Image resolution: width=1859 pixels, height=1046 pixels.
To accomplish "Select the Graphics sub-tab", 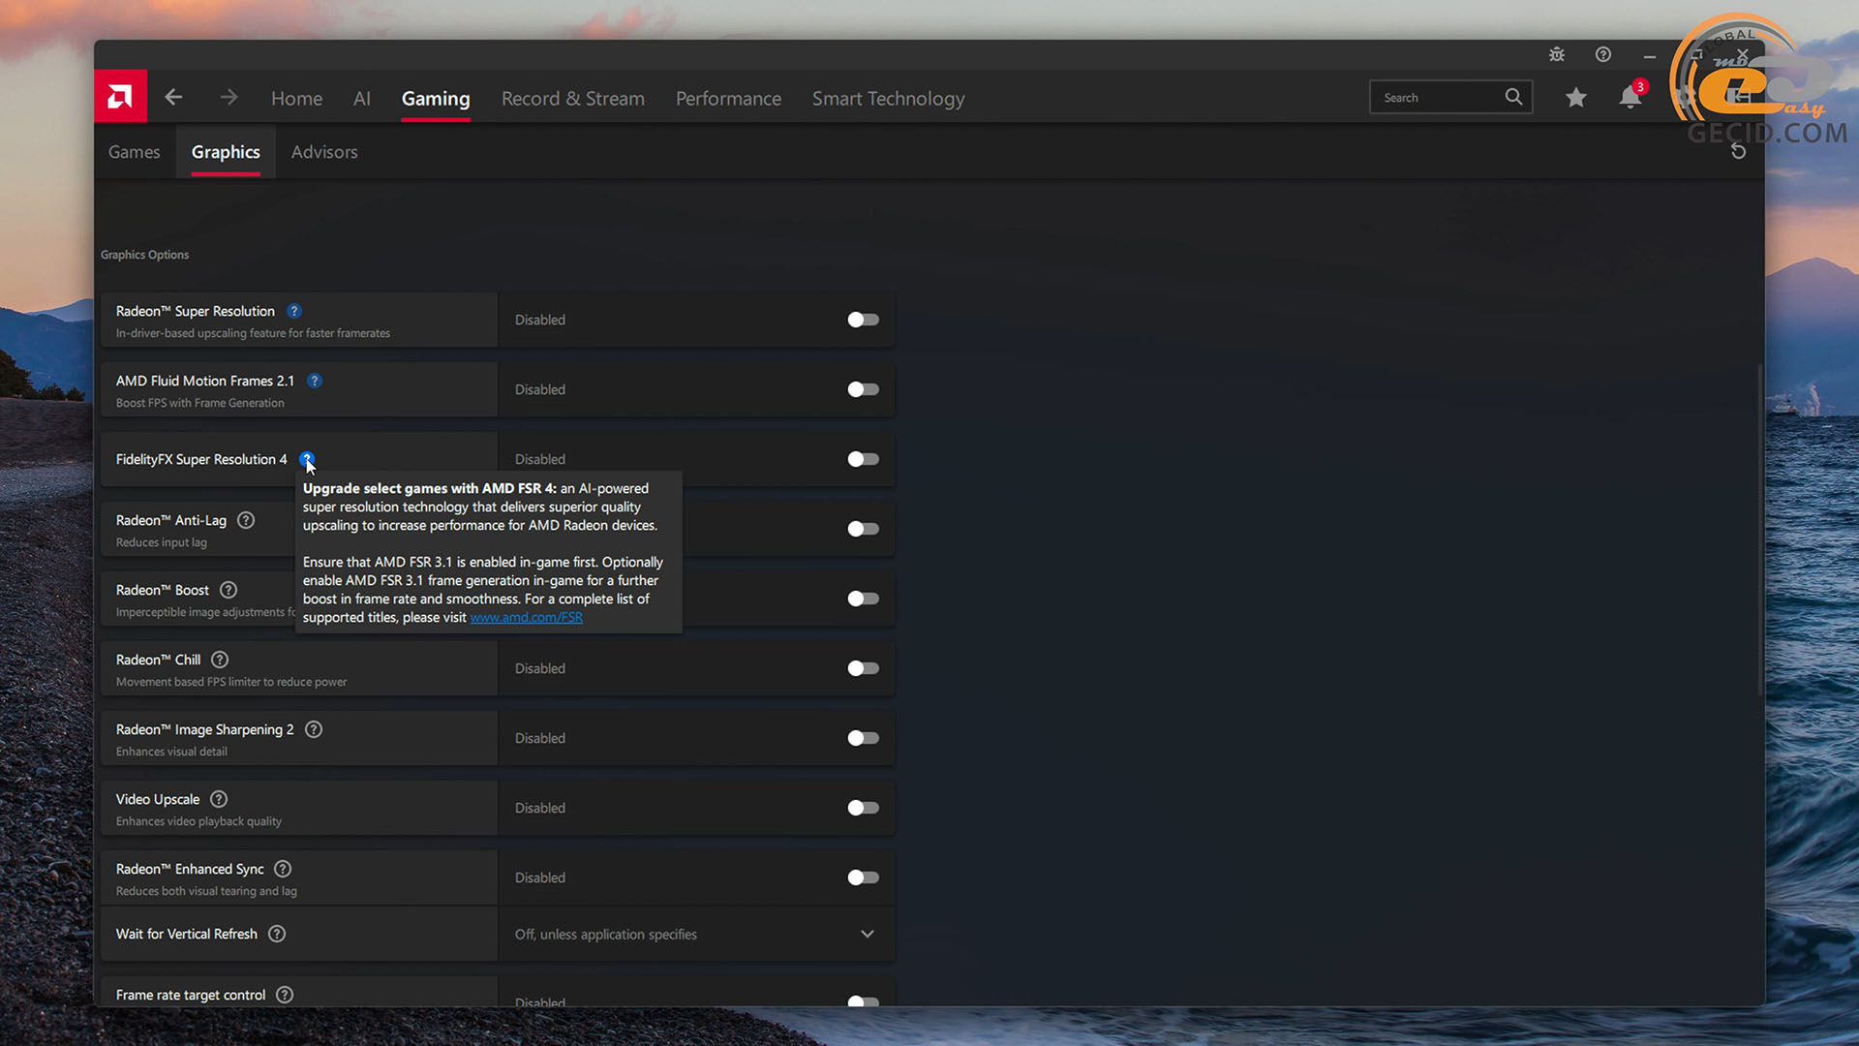I will point(226,152).
